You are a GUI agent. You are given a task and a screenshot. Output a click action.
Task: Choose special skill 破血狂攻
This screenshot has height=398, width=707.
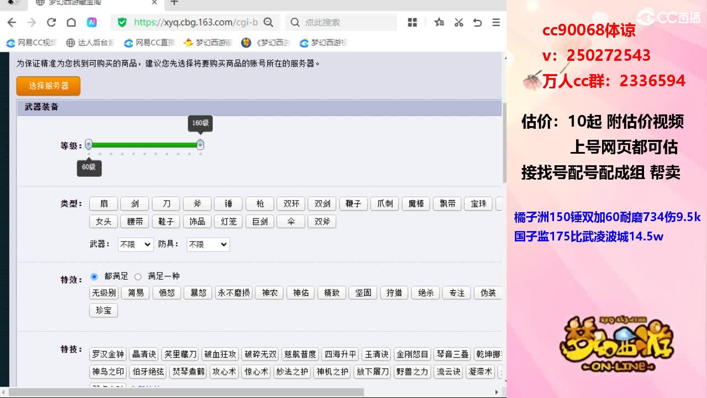pos(220,354)
